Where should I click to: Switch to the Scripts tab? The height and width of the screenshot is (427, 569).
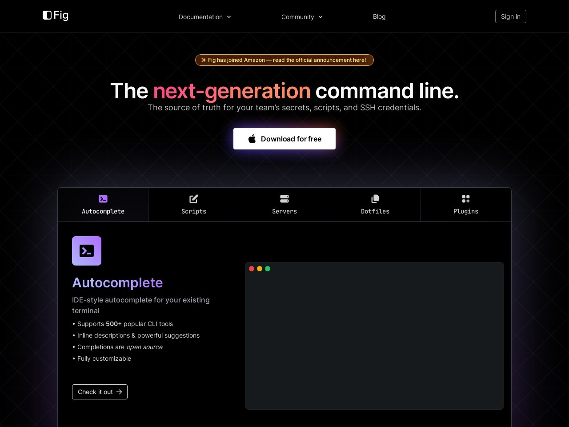pyautogui.click(x=194, y=205)
